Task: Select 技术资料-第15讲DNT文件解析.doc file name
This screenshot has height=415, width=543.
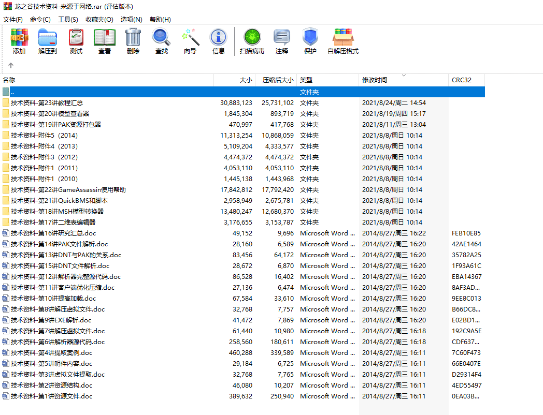Action: click(60, 265)
